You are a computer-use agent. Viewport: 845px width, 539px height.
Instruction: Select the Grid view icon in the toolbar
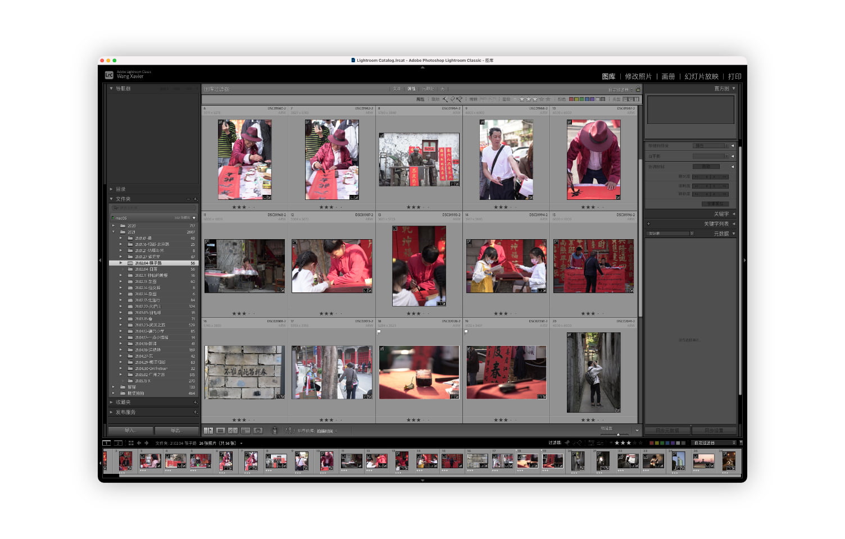click(x=208, y=430)
